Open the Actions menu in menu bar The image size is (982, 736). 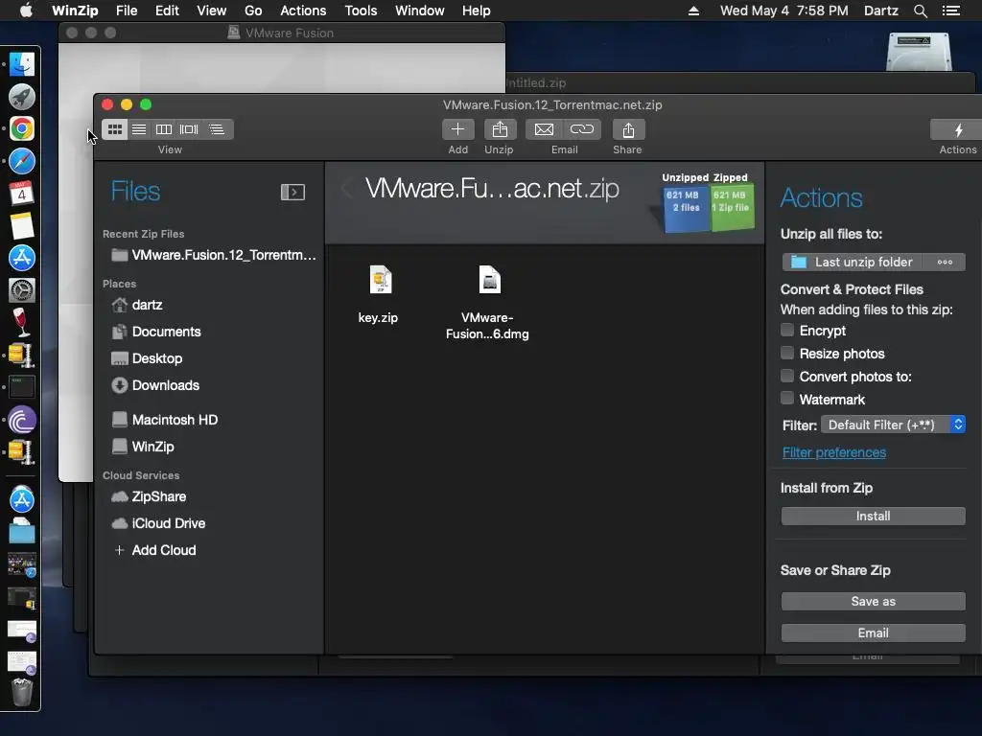[x=303, y=11]
